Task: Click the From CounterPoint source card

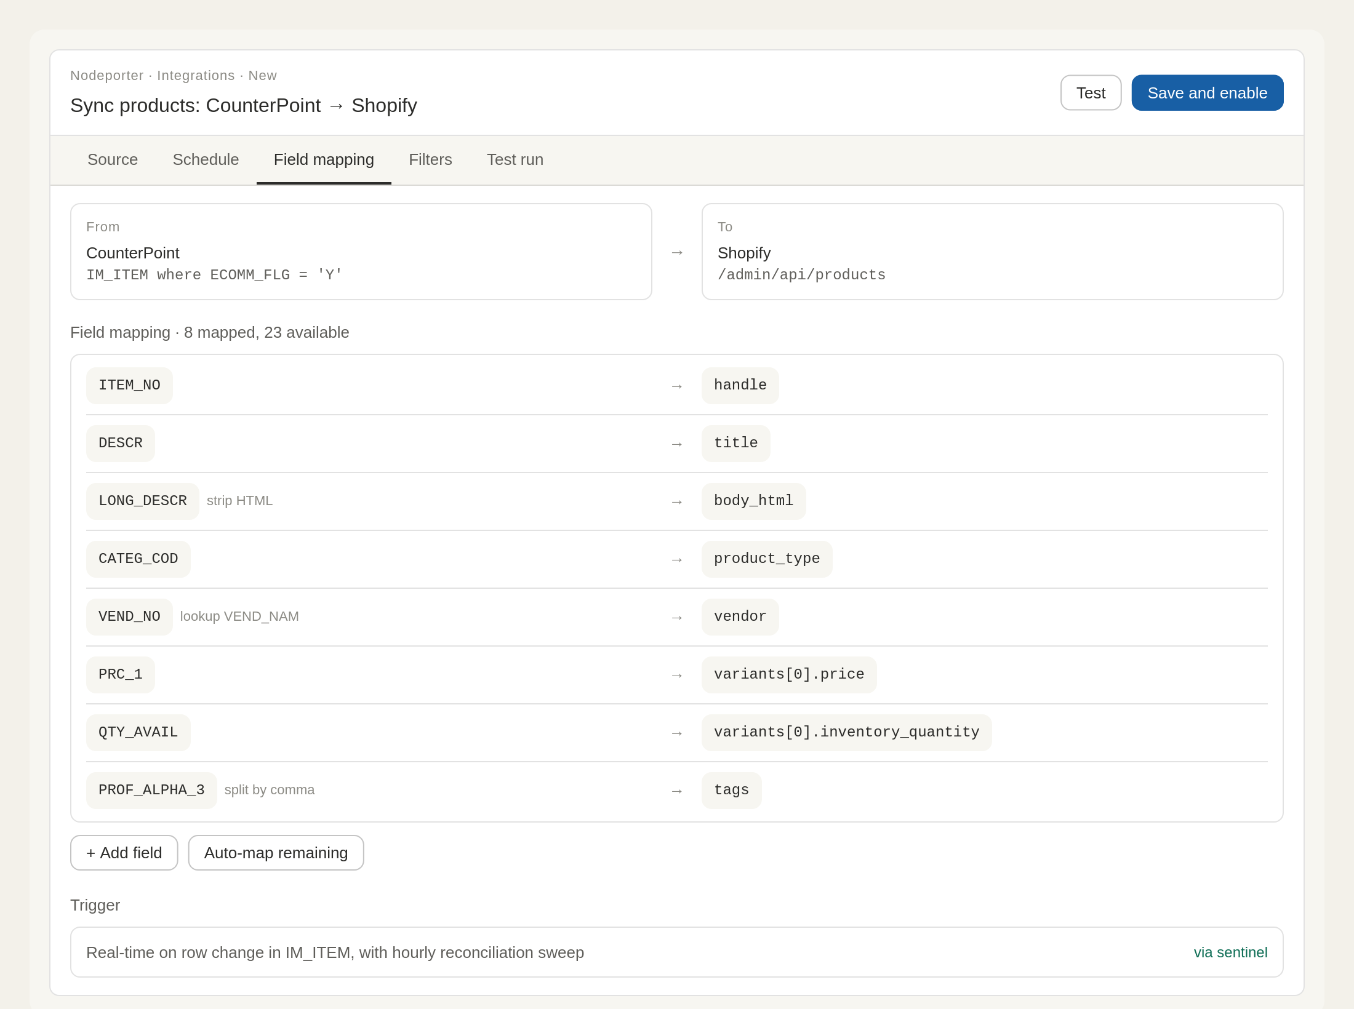Action: [361, 252]
